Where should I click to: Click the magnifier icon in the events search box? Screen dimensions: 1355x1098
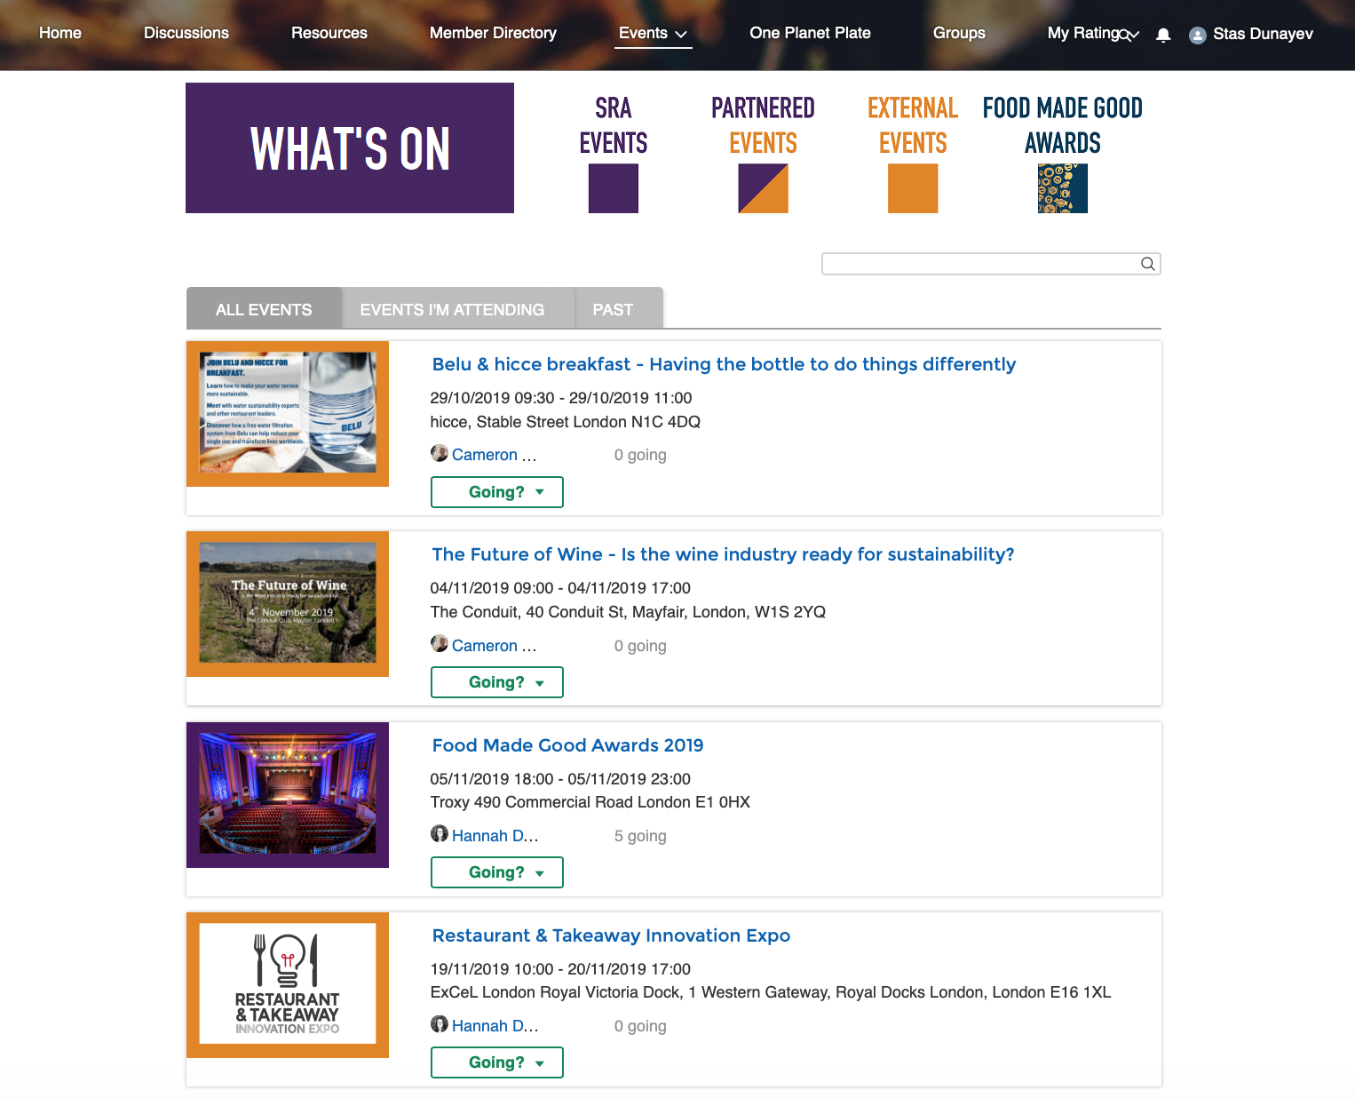click(1148, 264)
